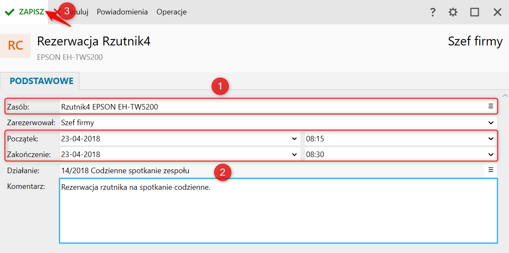Click the Działanie field list icon
Viewport: 509px width, 253px height.
point(491,170)
